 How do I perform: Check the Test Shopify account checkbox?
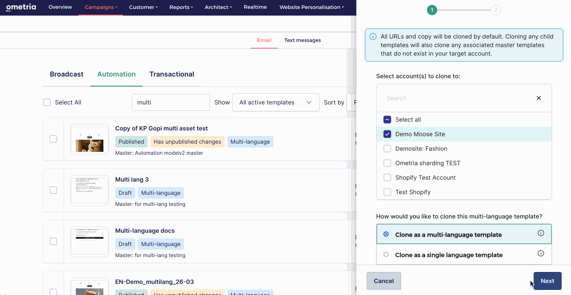click(387, 192)
